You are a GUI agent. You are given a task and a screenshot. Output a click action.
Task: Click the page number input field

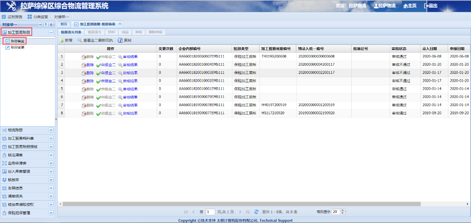coord(210,212)
